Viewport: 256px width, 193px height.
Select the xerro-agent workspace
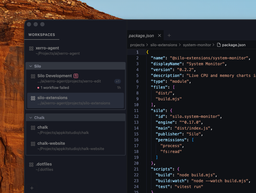coord(75,51)
